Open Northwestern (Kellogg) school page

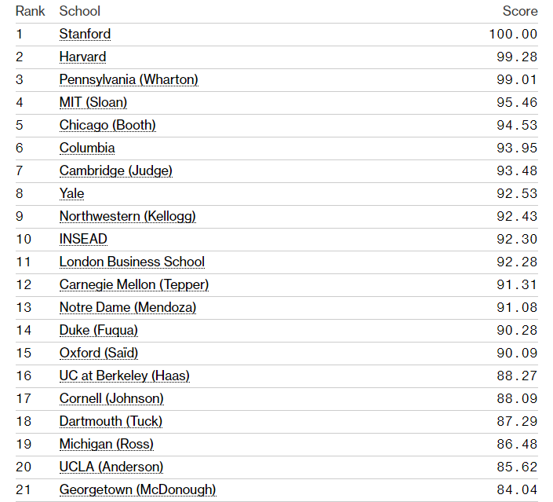(x=127, y=216)
